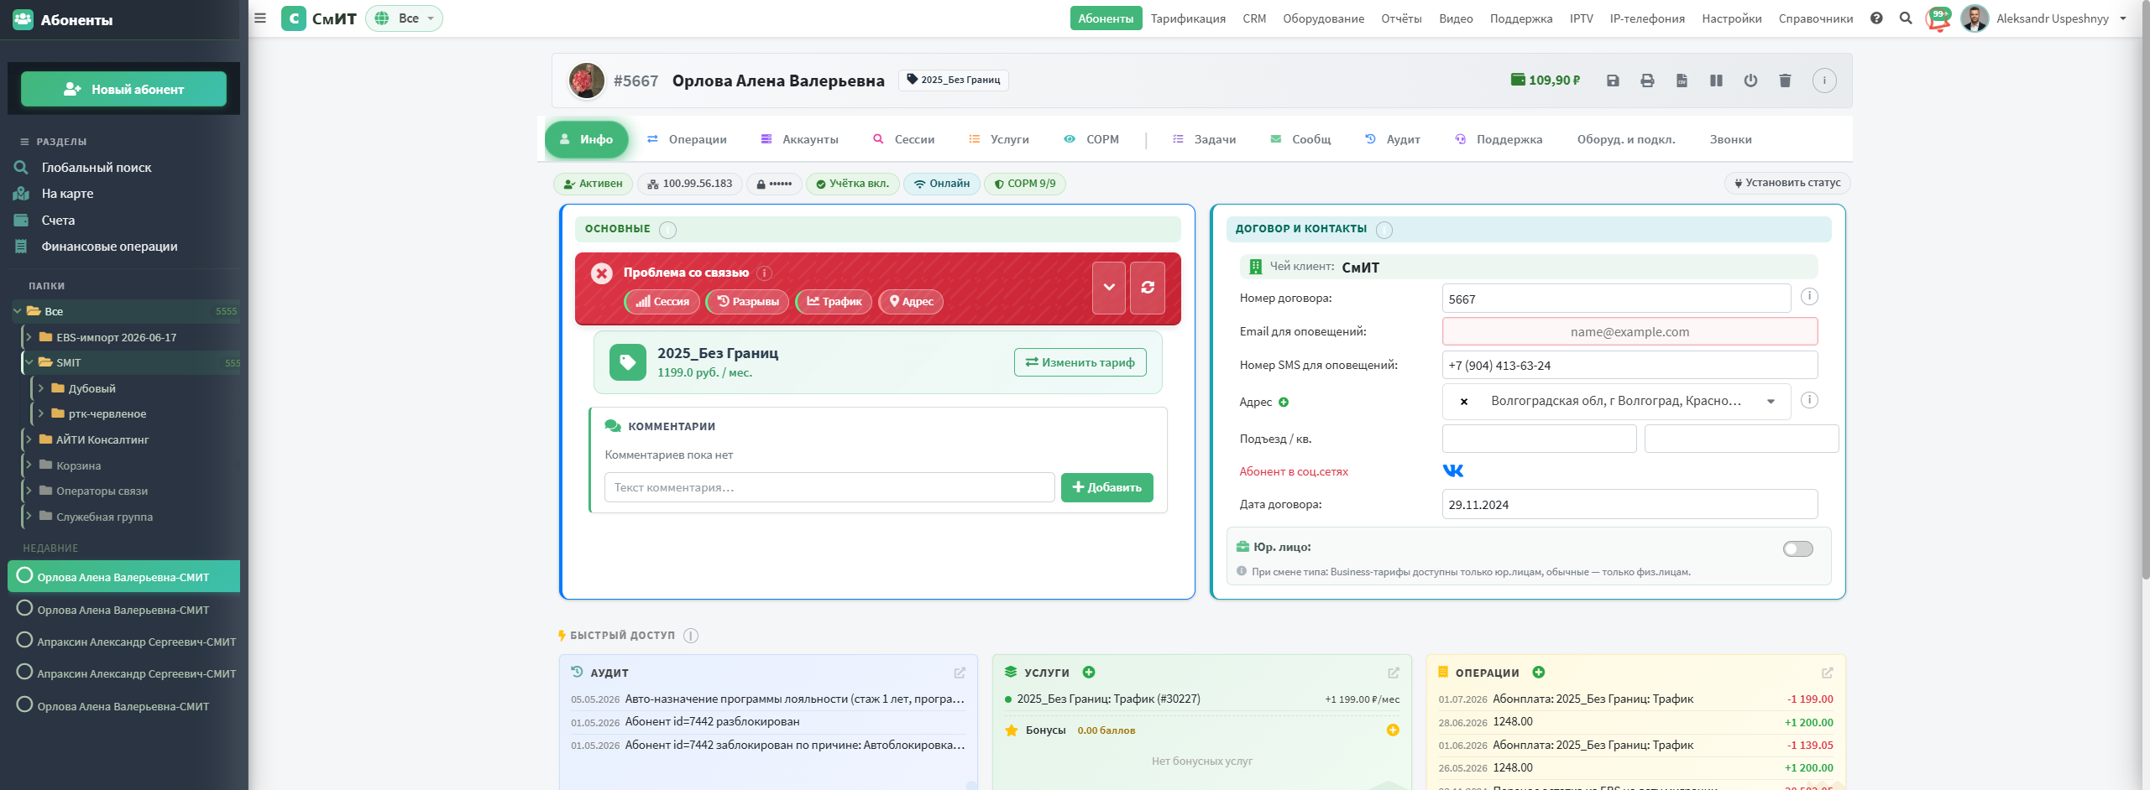This screenshot has width=2150, height=790.
Task: Open the address dropdown arrow
Action: [1771, 402]
